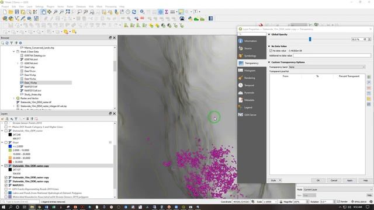Open the Processing menu
This screenshot has width=374, height=210.
click(110, 6)
